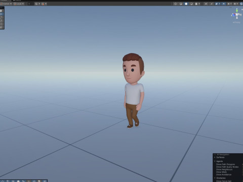The image size is (243, 182).
Task: Select the Move tool in tools overlay
Action: [x=2, y=14]
